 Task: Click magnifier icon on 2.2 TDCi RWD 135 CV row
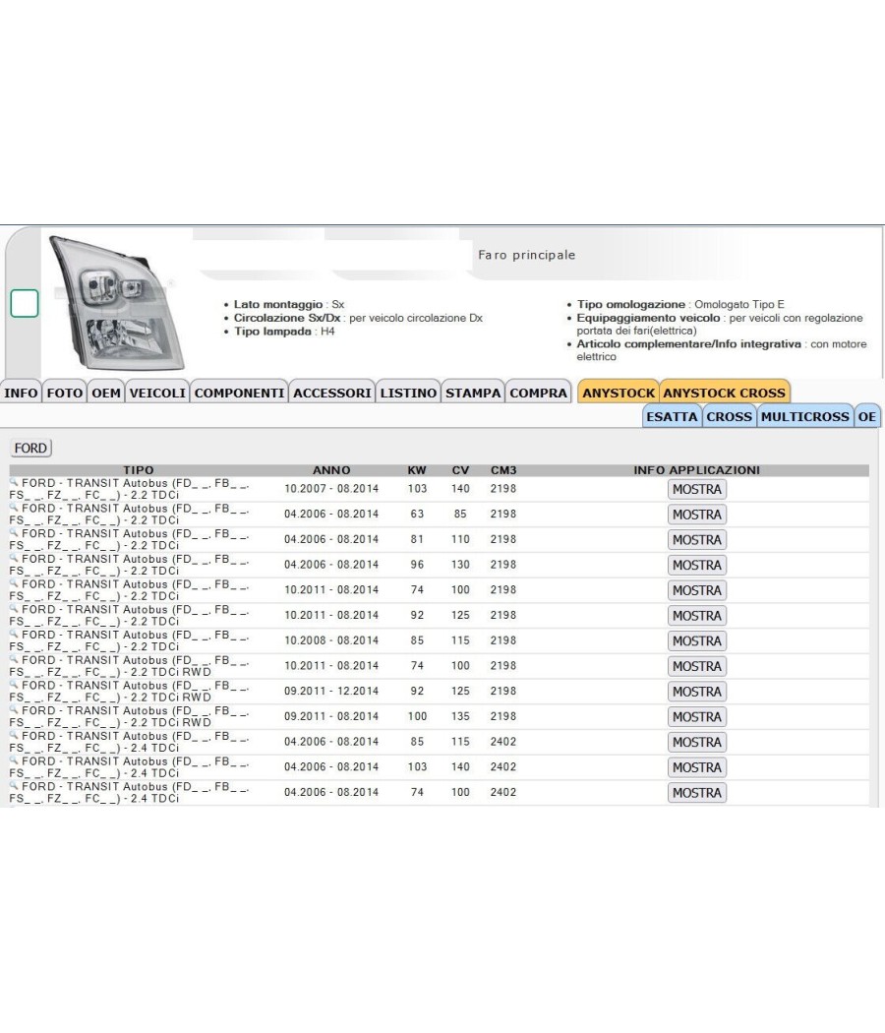pyautogui.click(x=14, y=709)
